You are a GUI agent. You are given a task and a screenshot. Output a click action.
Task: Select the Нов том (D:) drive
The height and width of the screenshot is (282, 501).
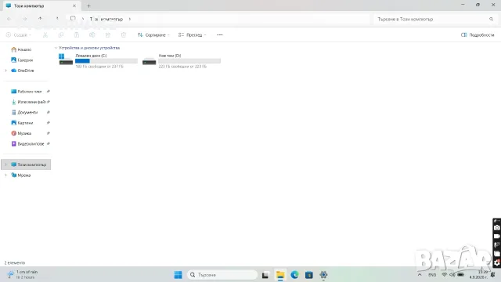point(181,61)
